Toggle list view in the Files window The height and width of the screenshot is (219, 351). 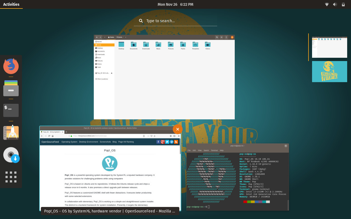(x=221, y=37)
